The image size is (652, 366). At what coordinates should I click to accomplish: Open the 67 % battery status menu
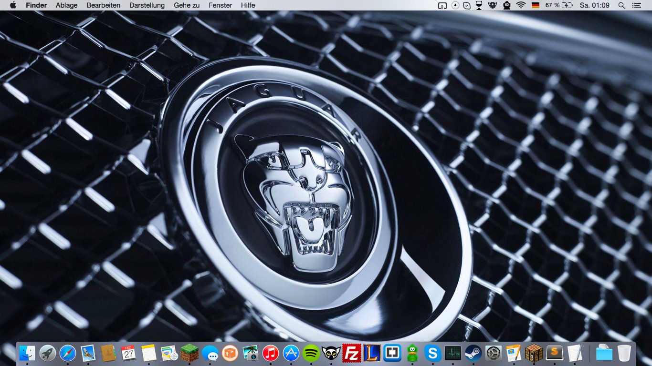(x=558, y=5)
